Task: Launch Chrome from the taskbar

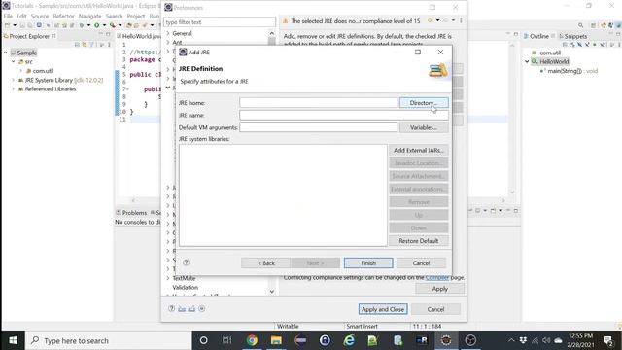Action: 252,340
